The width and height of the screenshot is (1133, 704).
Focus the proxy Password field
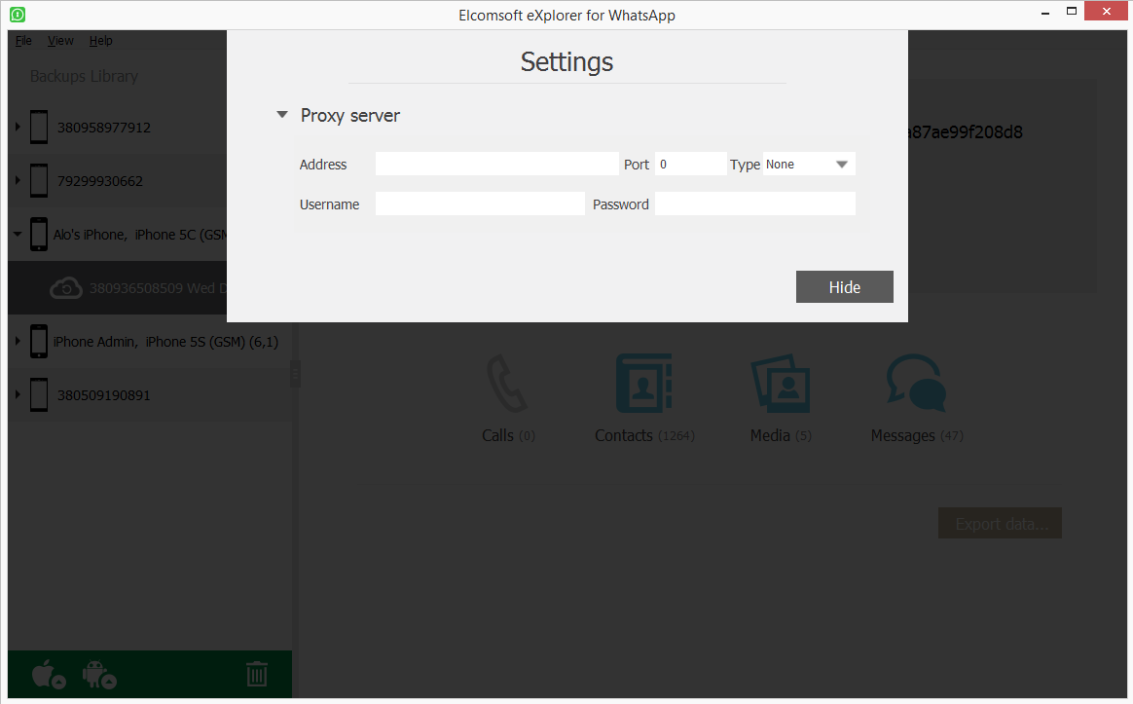[x=755, y=204]
